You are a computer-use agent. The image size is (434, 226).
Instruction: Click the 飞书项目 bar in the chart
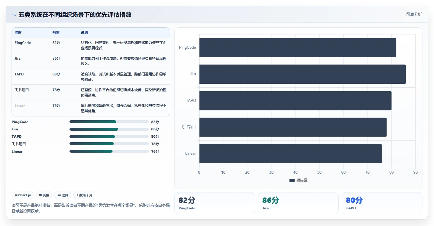[293, 127]
